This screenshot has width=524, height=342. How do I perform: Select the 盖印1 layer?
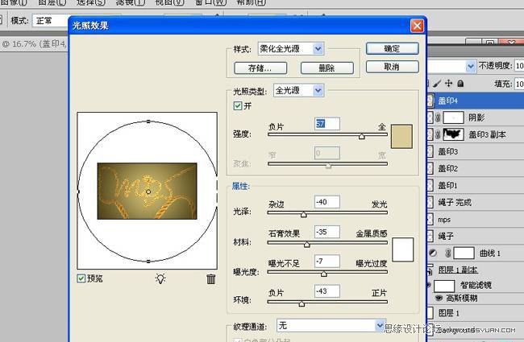475,185
